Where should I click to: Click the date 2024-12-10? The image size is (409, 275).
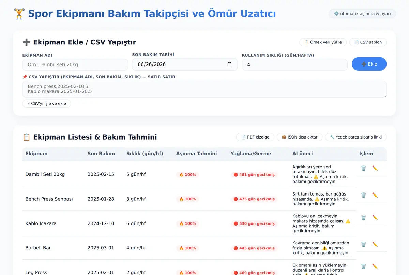click(x=101, y=223)
